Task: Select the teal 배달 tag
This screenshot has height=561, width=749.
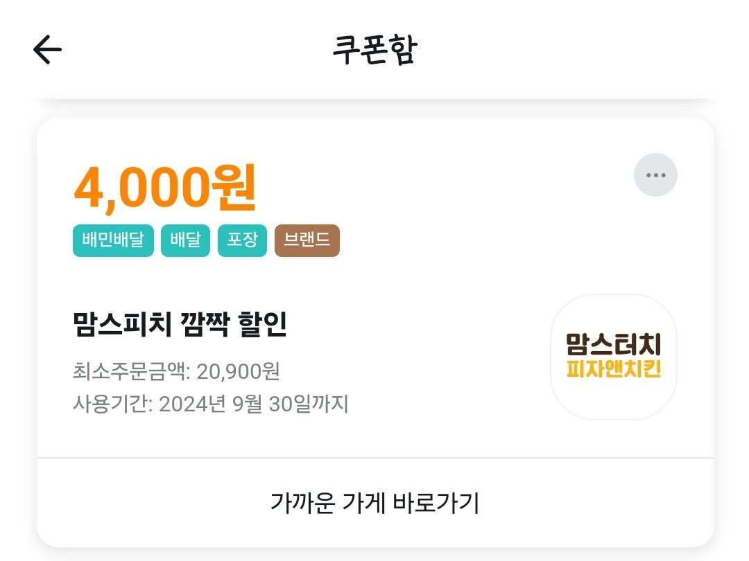Action: 185,240
